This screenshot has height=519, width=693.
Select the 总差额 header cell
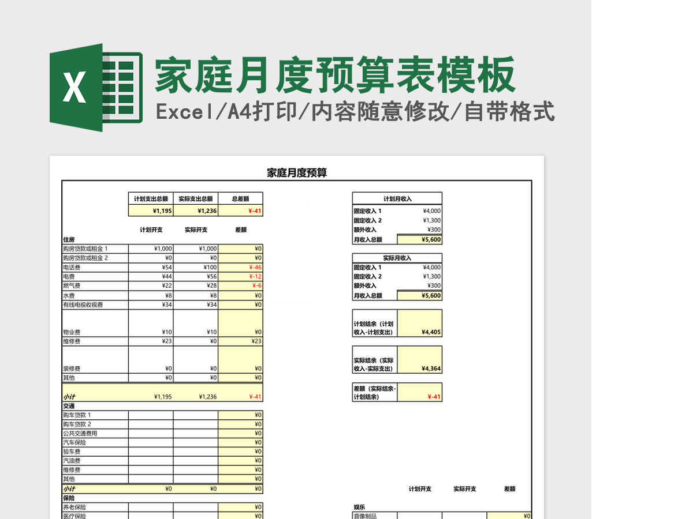[x=240, y=199]
